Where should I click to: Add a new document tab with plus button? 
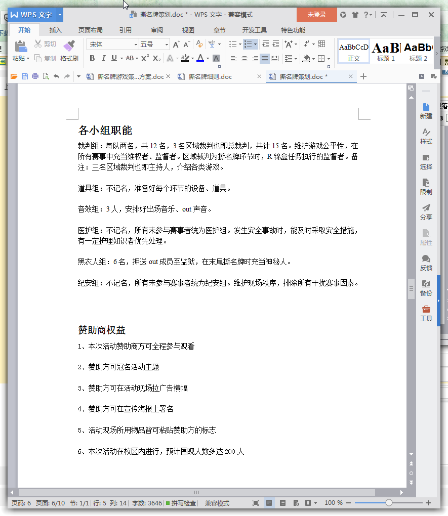point(363,77)
